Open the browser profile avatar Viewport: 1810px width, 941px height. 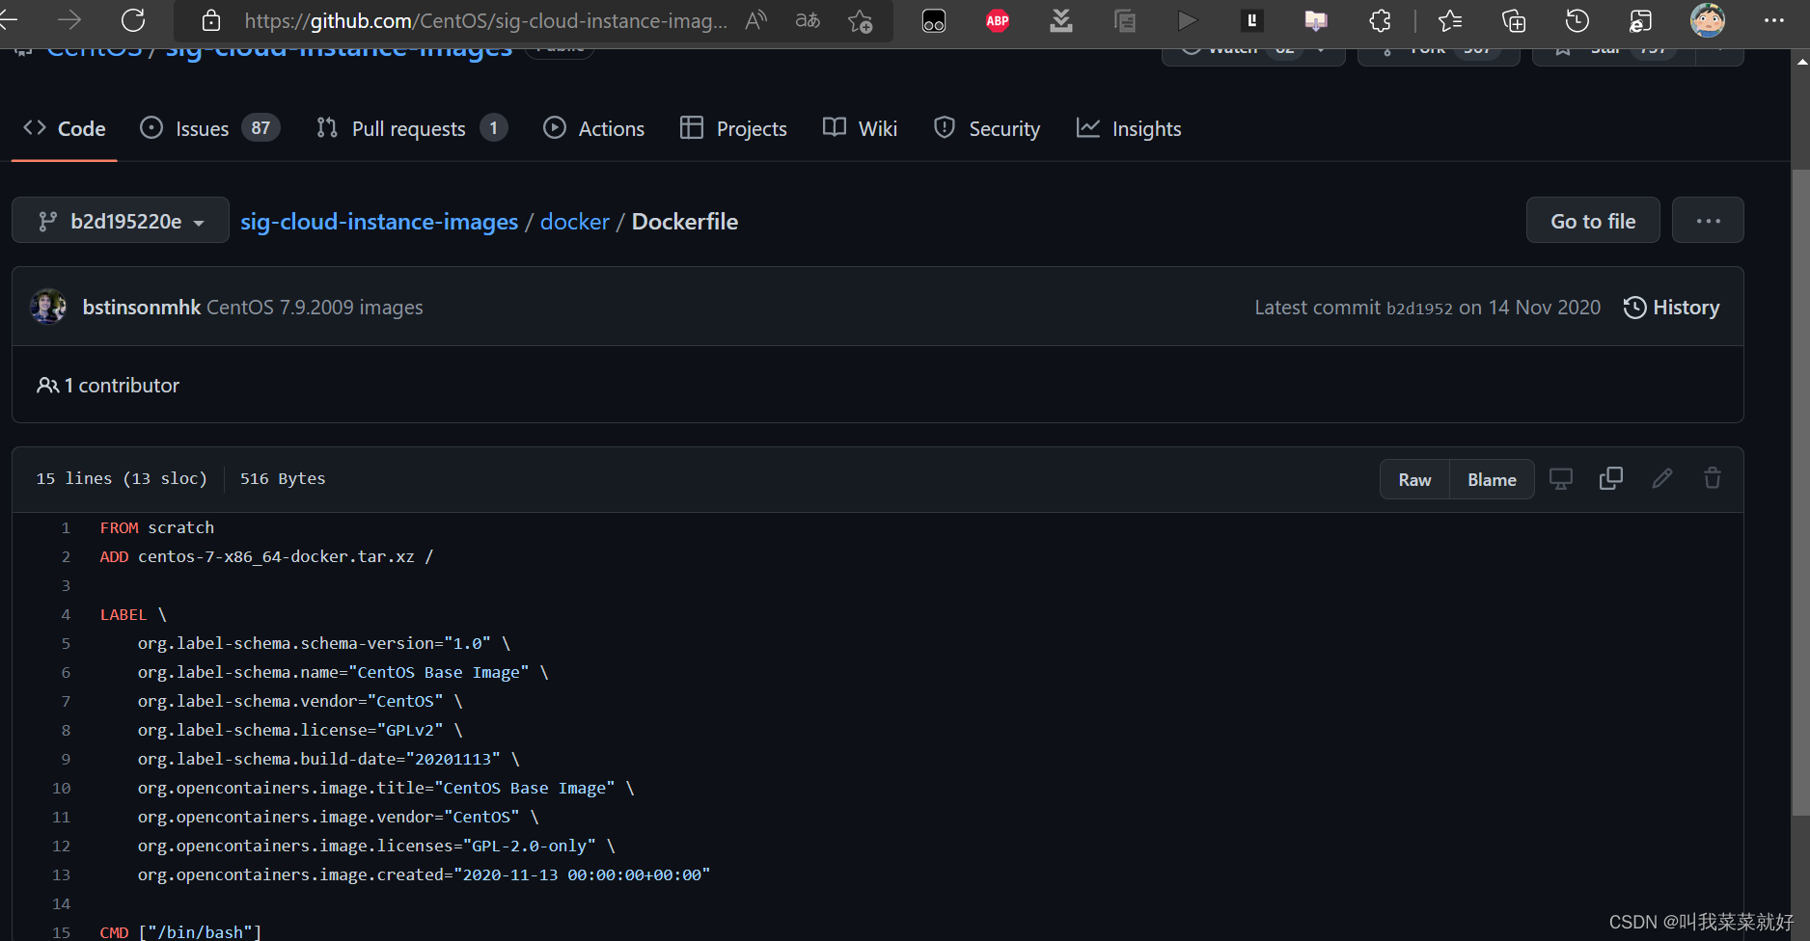tap(1708, 20)
